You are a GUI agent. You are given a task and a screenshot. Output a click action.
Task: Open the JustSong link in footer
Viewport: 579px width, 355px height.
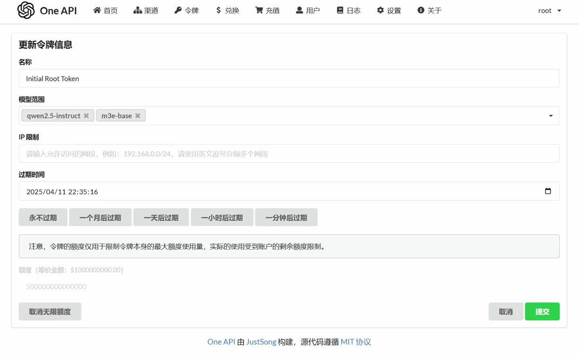pyautogui.click(x=261, y=342)
